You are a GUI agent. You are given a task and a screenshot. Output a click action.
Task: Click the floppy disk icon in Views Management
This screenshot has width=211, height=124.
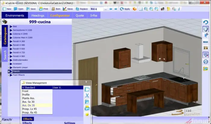pos(87,101)
